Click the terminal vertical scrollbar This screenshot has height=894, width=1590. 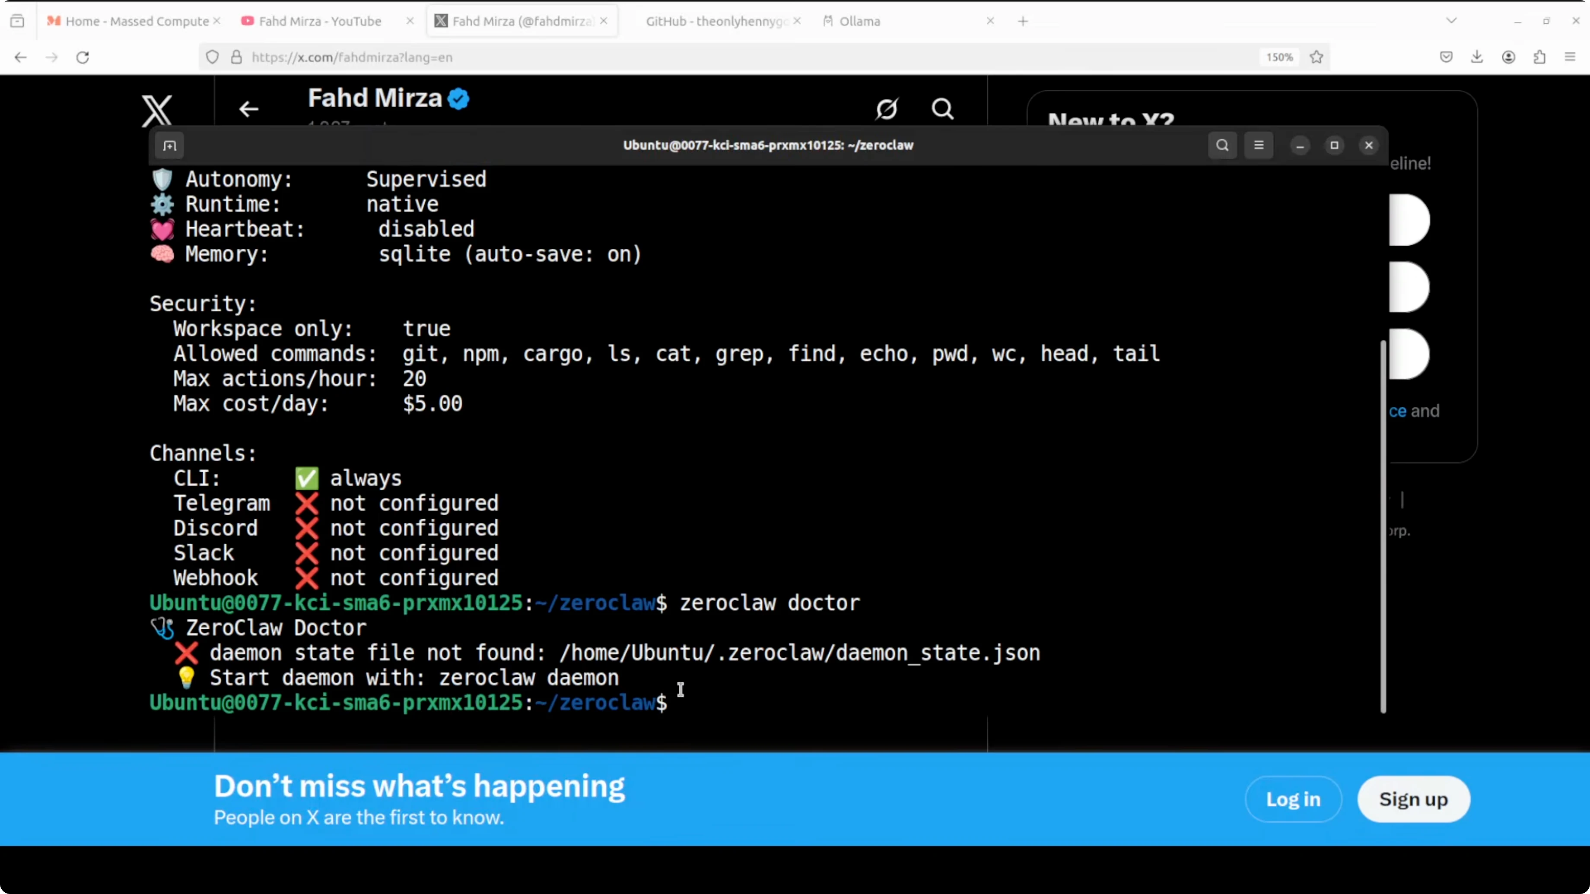pos(1383,524)
